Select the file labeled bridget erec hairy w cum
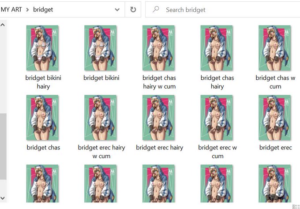The image size is (300, 209). click(x=101, y=152)
